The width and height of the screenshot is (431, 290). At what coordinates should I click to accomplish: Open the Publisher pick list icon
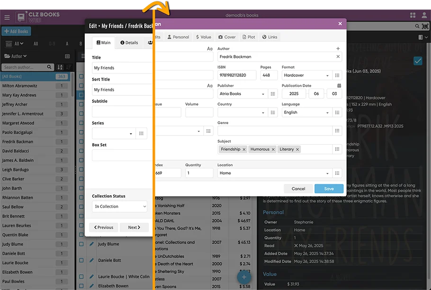(x=273, y=94)
